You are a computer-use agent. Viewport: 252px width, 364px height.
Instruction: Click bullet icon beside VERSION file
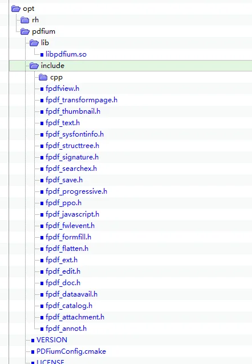coord(32,341)
